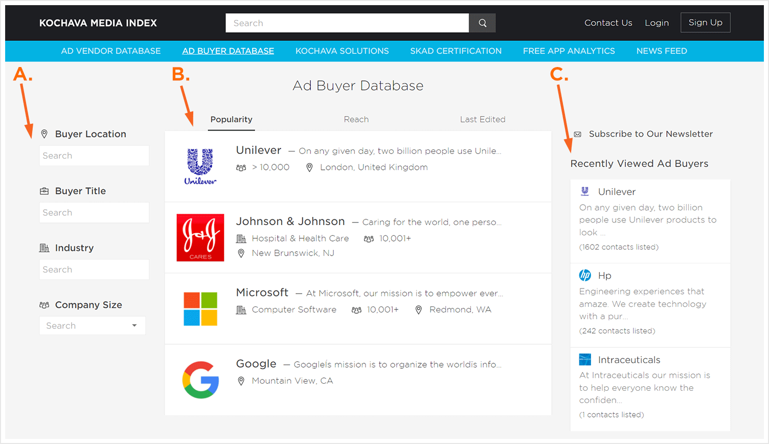Open the Ad Buyer Database menu

click(228, 51)
